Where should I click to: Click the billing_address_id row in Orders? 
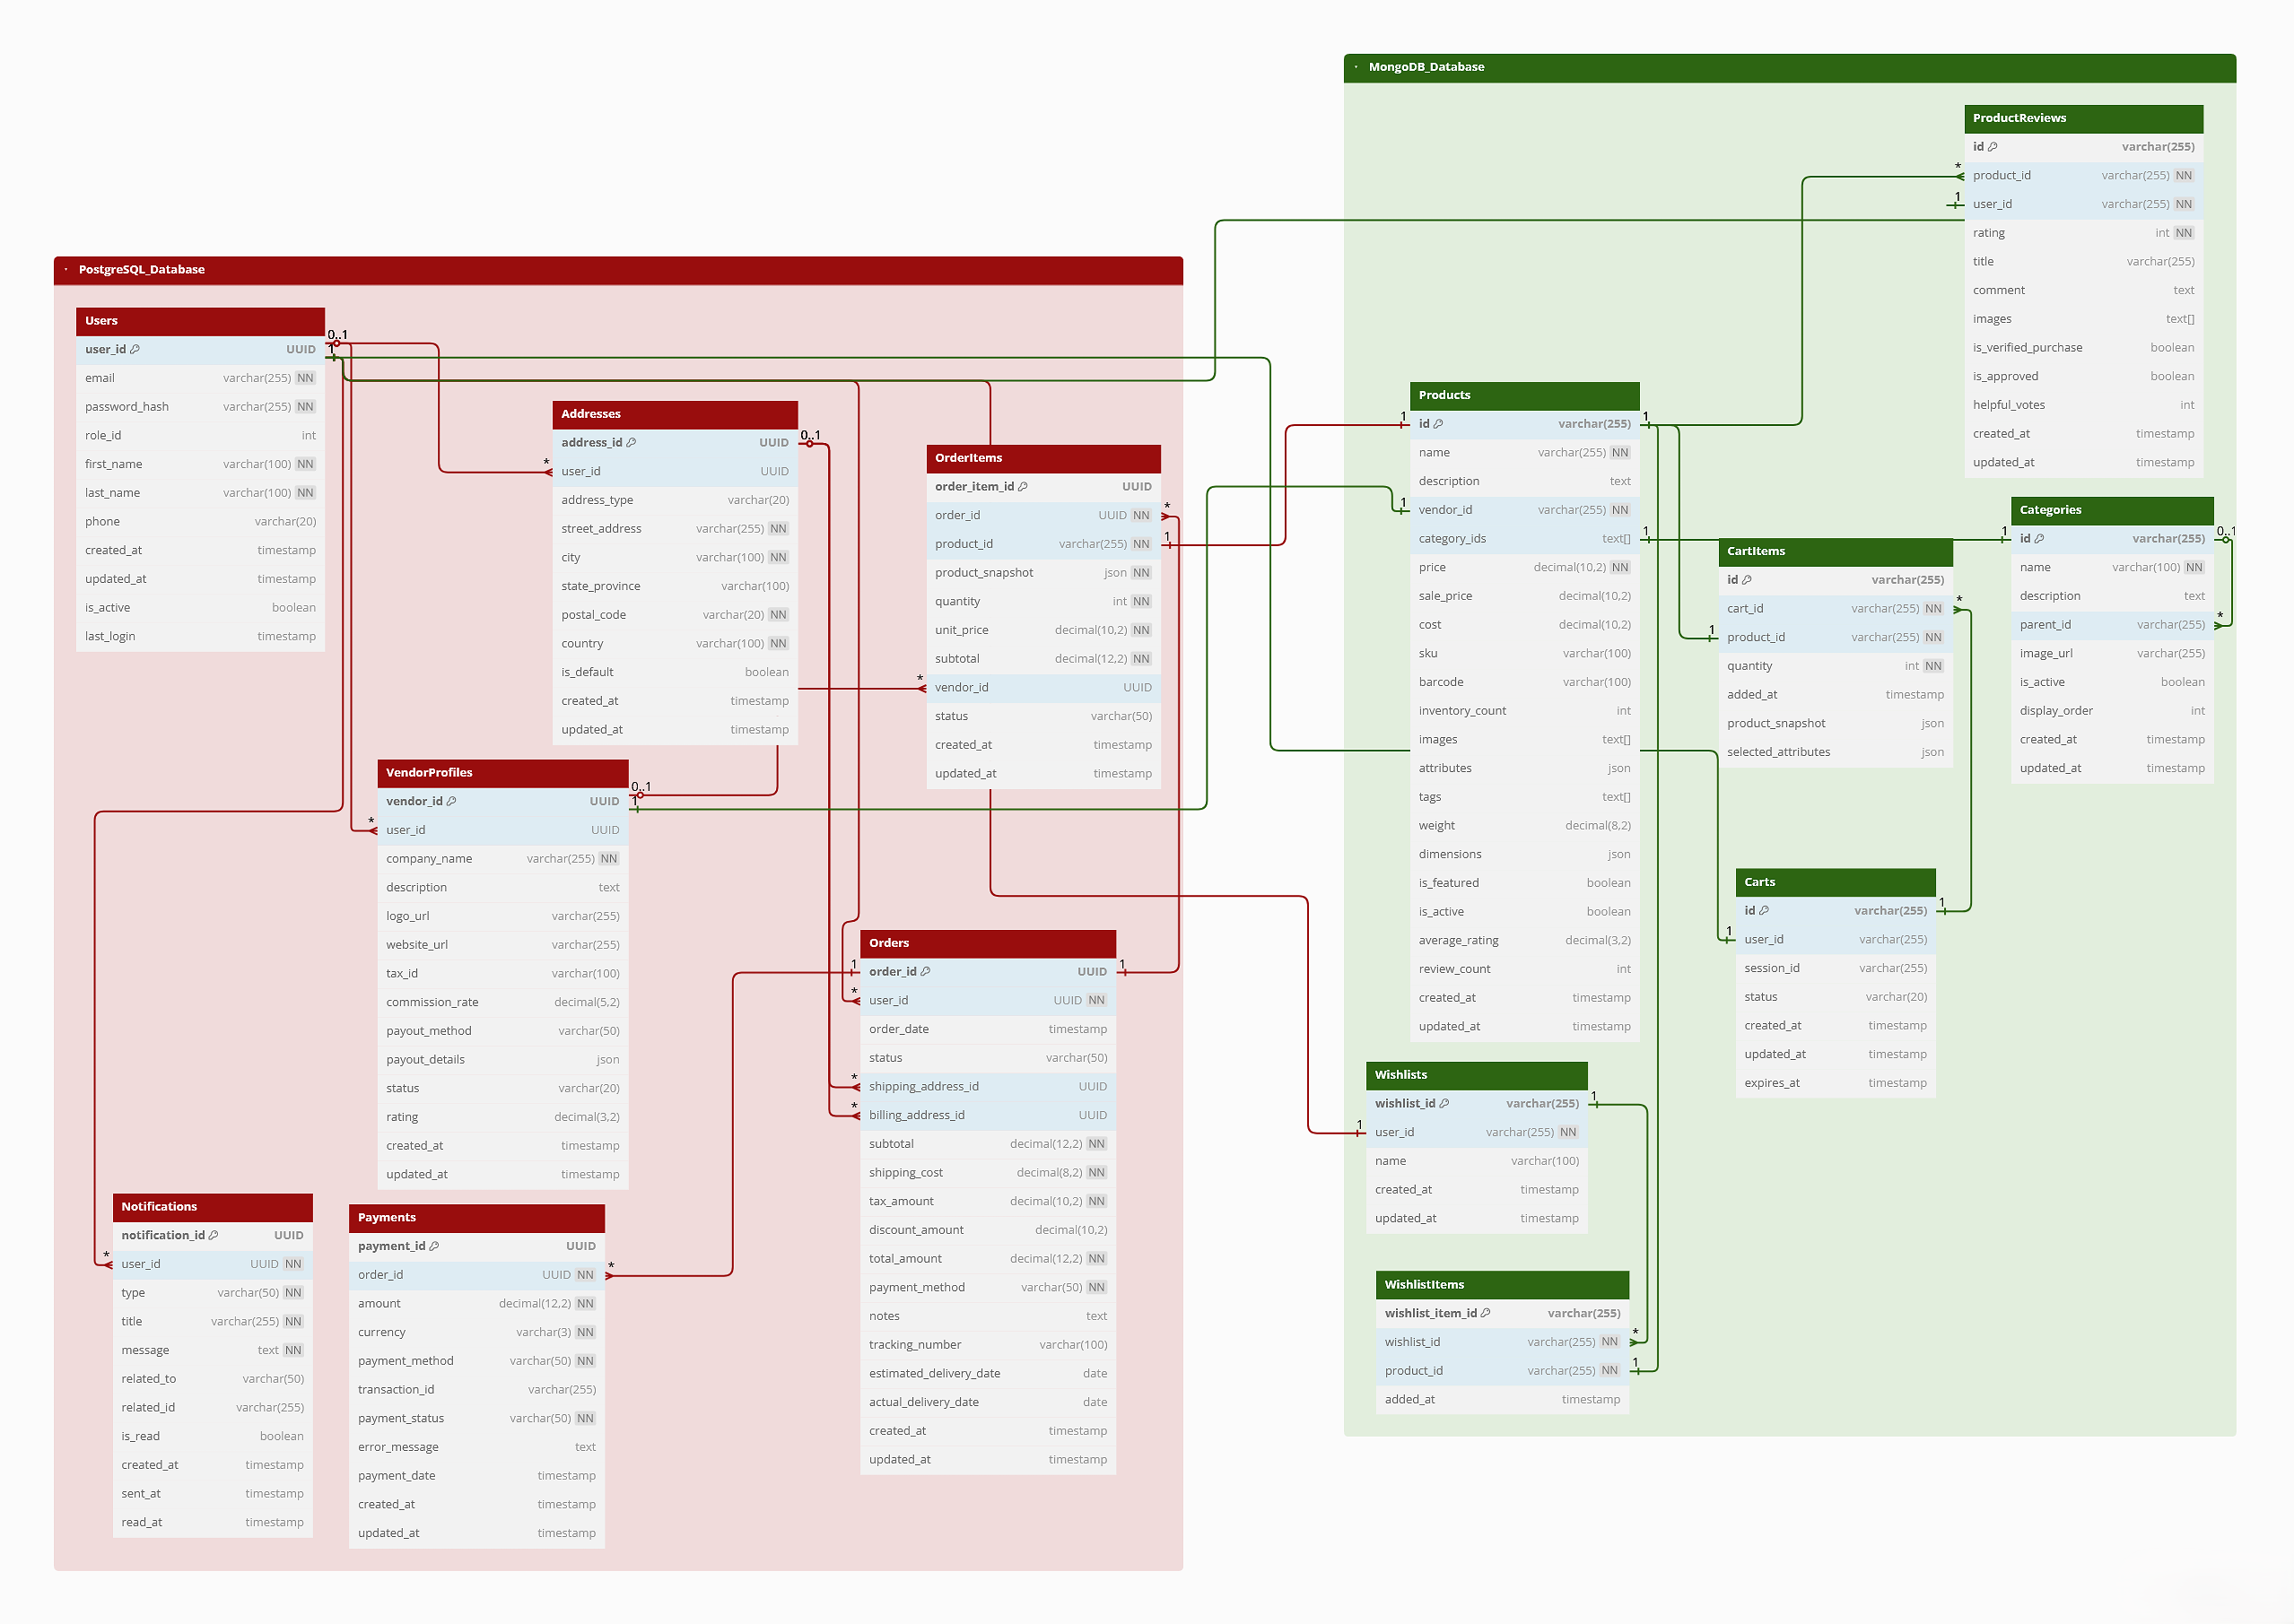[x=989, y=1116]
